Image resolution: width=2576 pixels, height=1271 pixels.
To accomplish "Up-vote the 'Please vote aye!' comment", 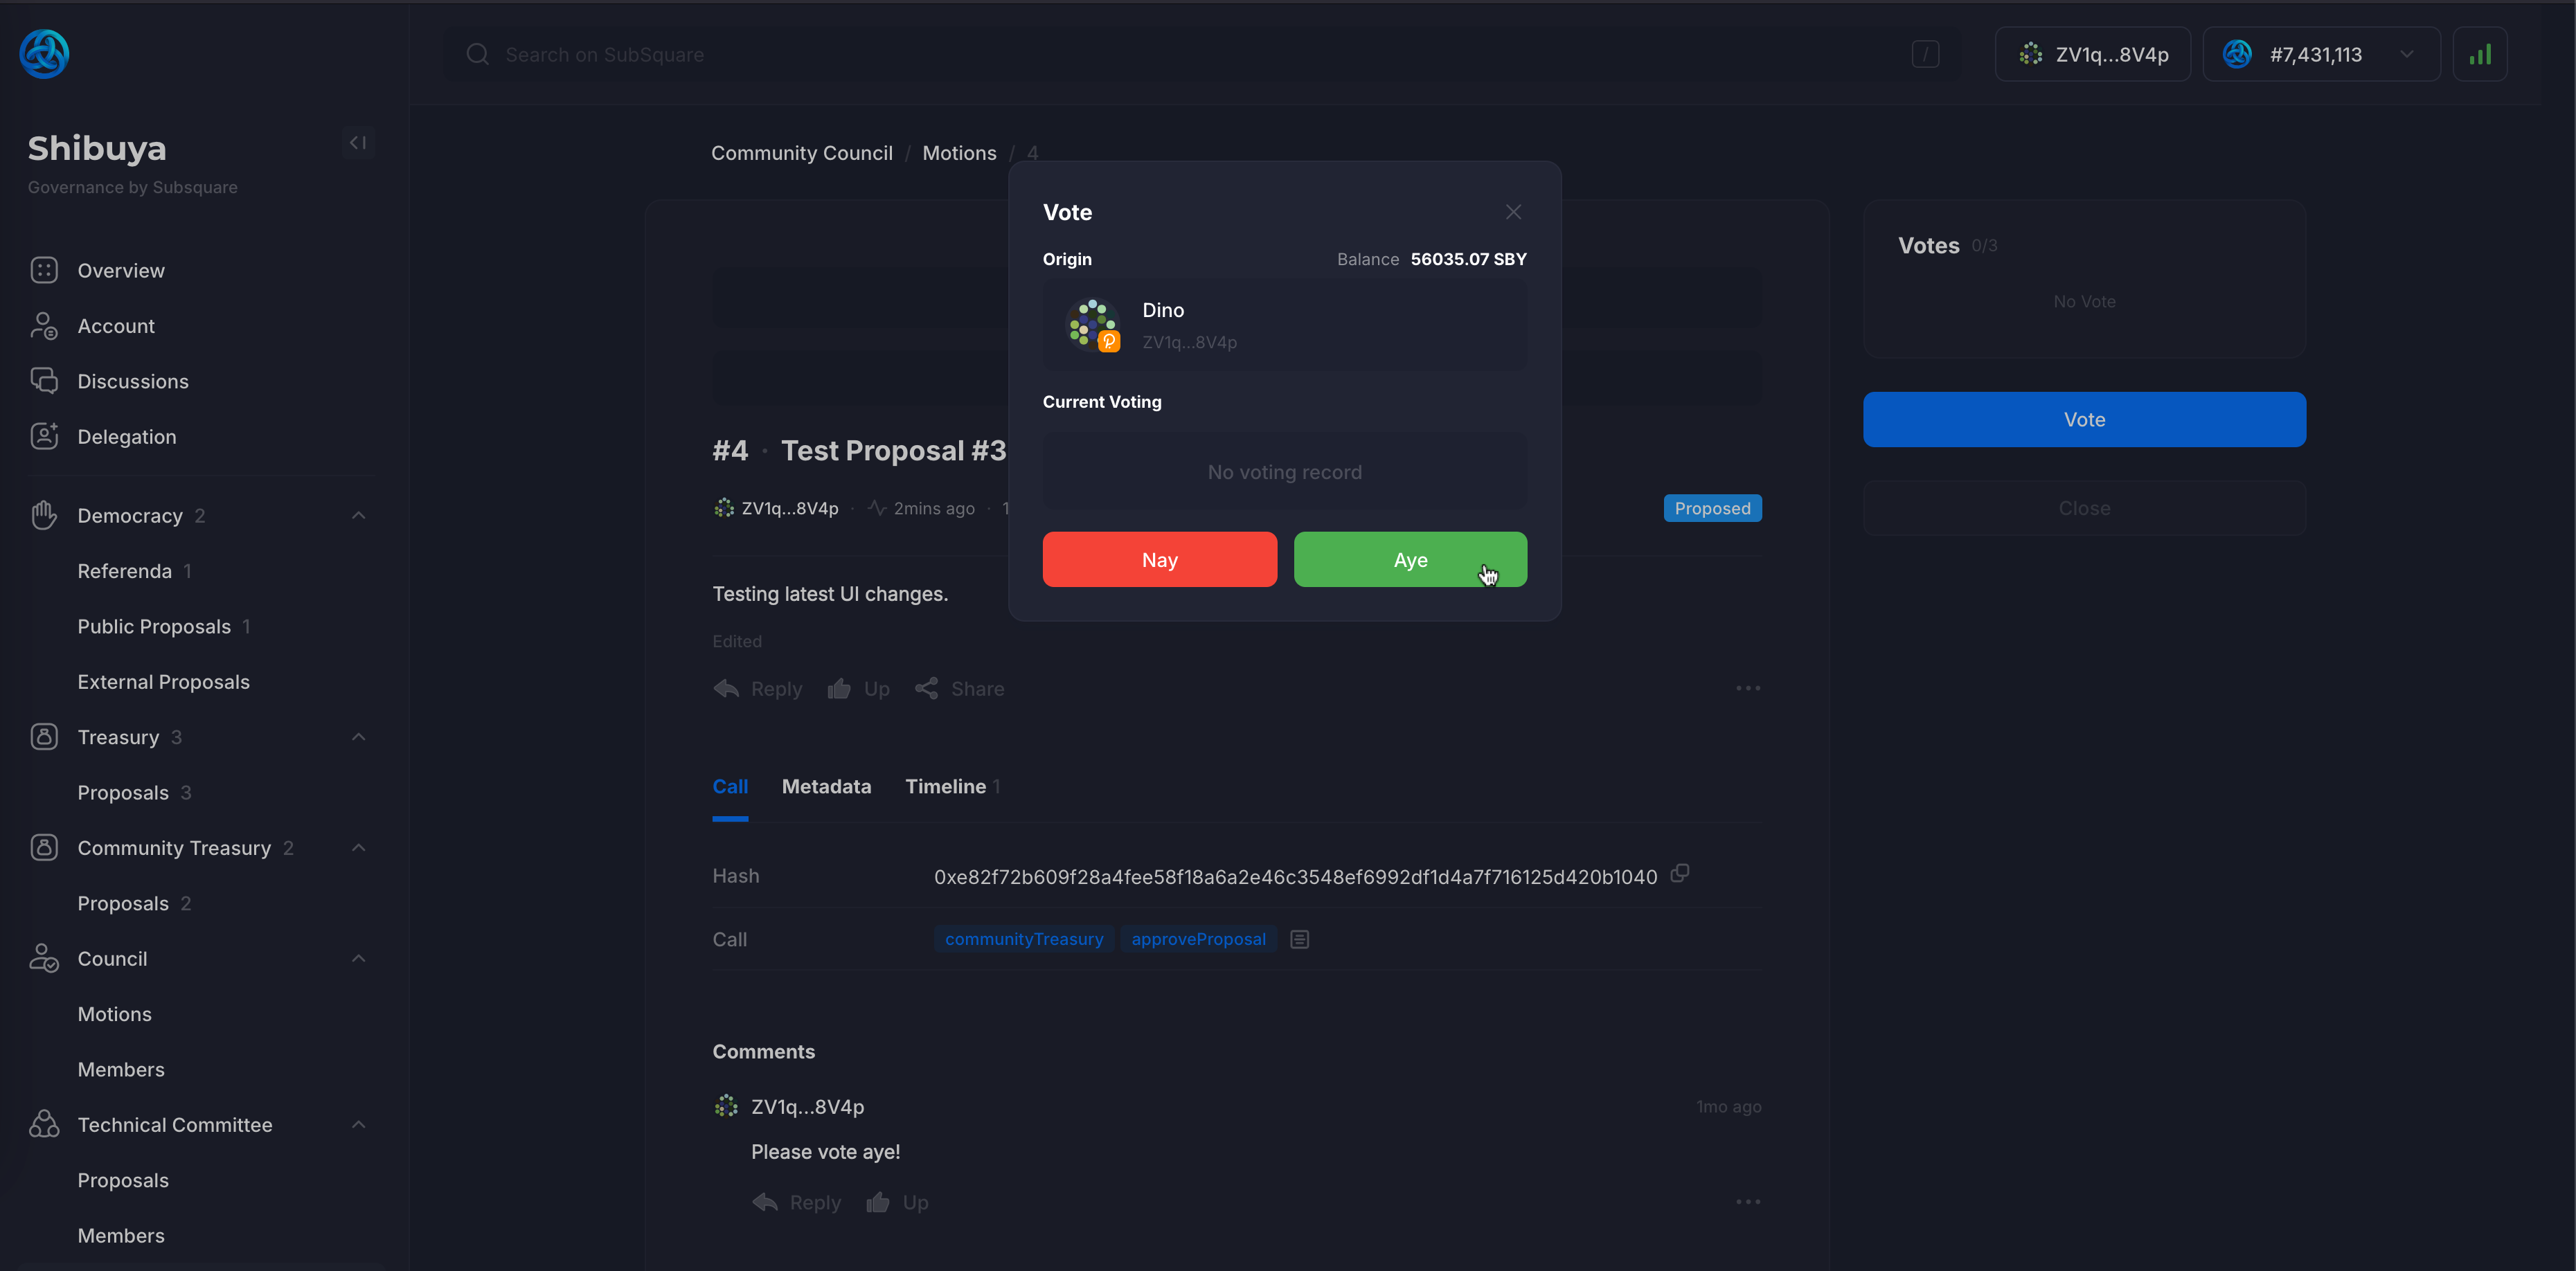I will [877, 1202].
